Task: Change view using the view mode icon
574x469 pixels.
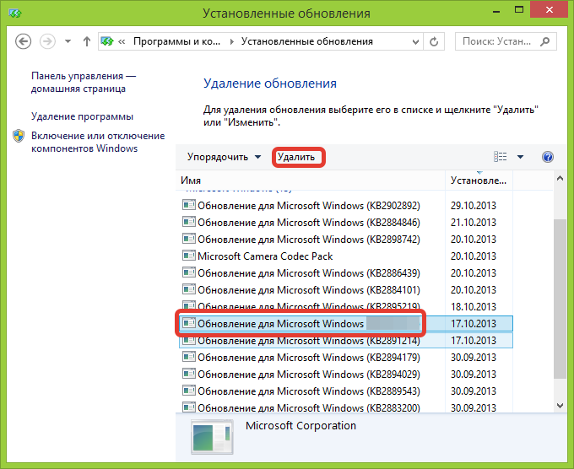Action: 500,157
